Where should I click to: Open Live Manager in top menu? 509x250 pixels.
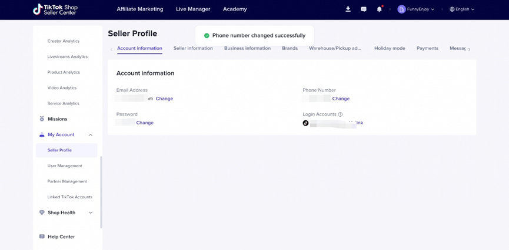(193, 9)
